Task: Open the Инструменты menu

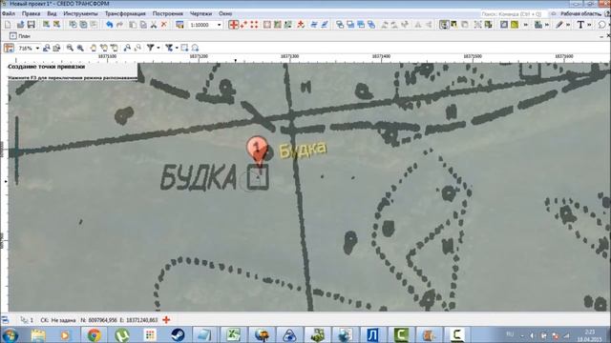Action: pyautogui.click(x=80, y=13)
